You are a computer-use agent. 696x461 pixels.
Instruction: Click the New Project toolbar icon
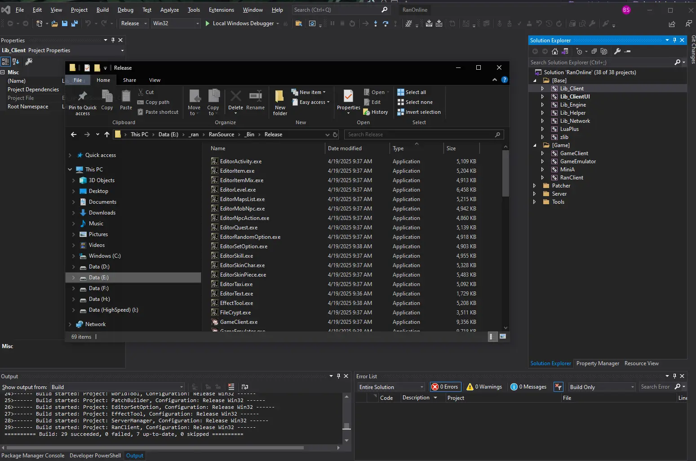click(40, 23)
